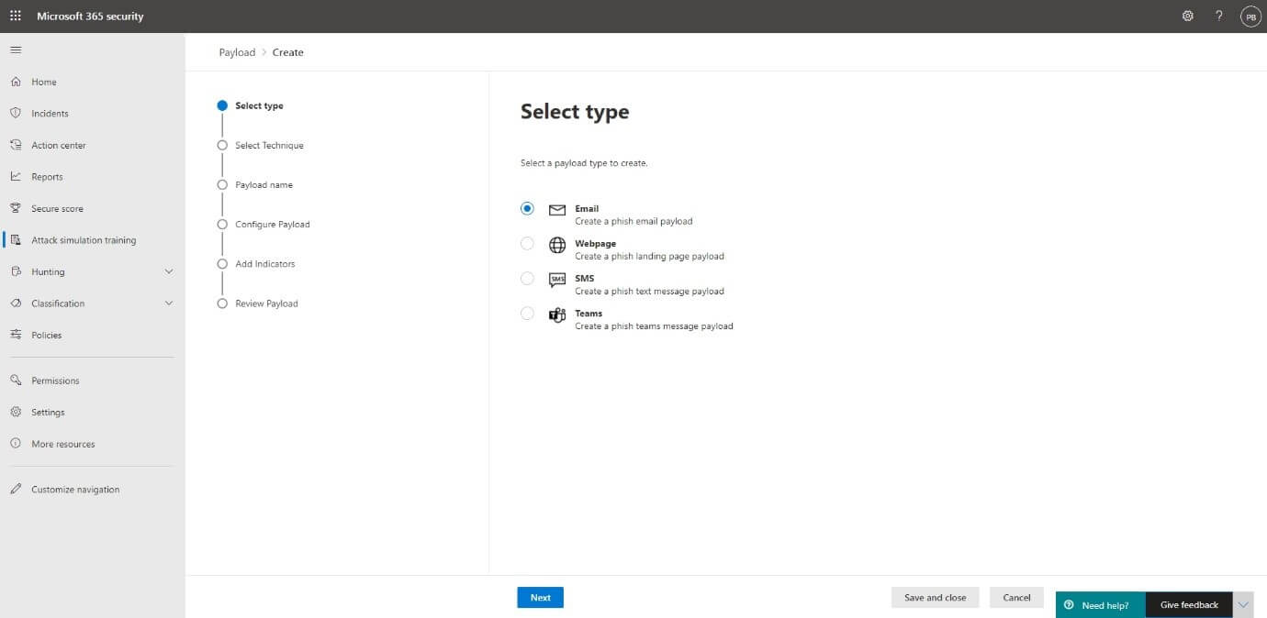Open settings gear in top bar
Viewport: 1267px width, 618px height.
[x=1188, y=16]
